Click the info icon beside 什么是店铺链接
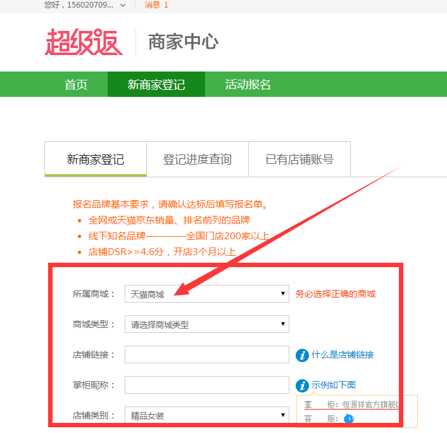This screenshot has height=433, width=447. [302, 355]
